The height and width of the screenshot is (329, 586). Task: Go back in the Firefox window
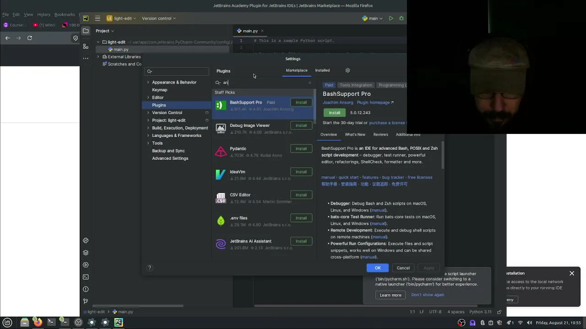[7, 38]
